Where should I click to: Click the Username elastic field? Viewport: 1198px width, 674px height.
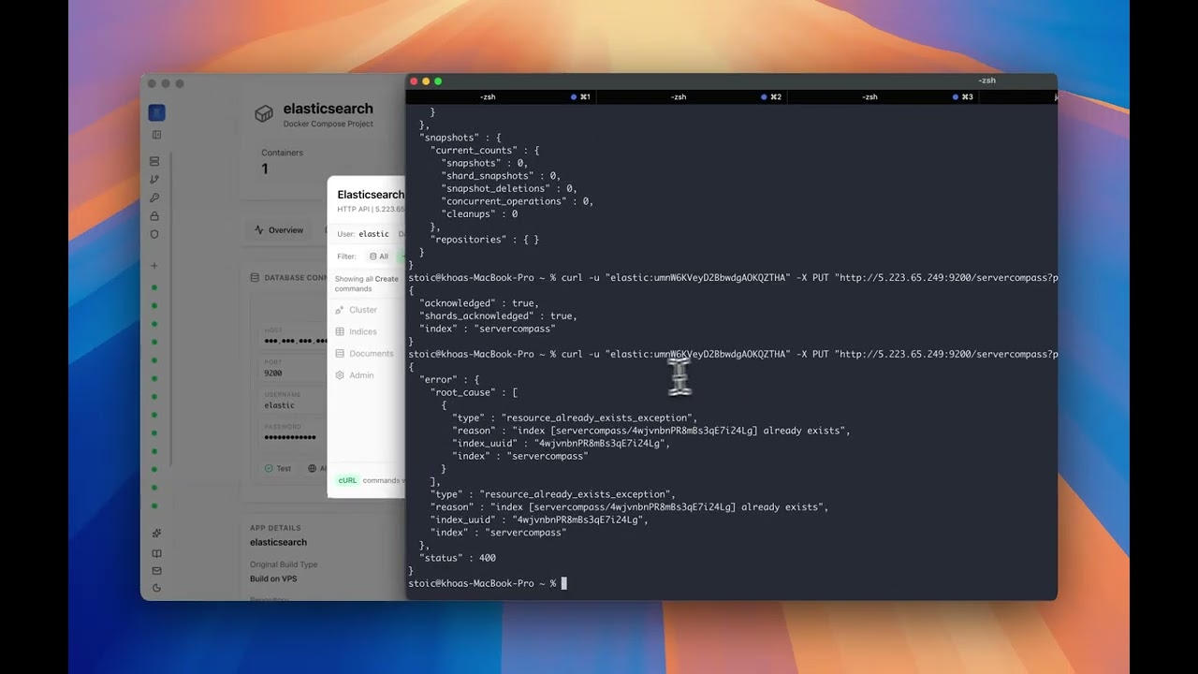[291, 401]
